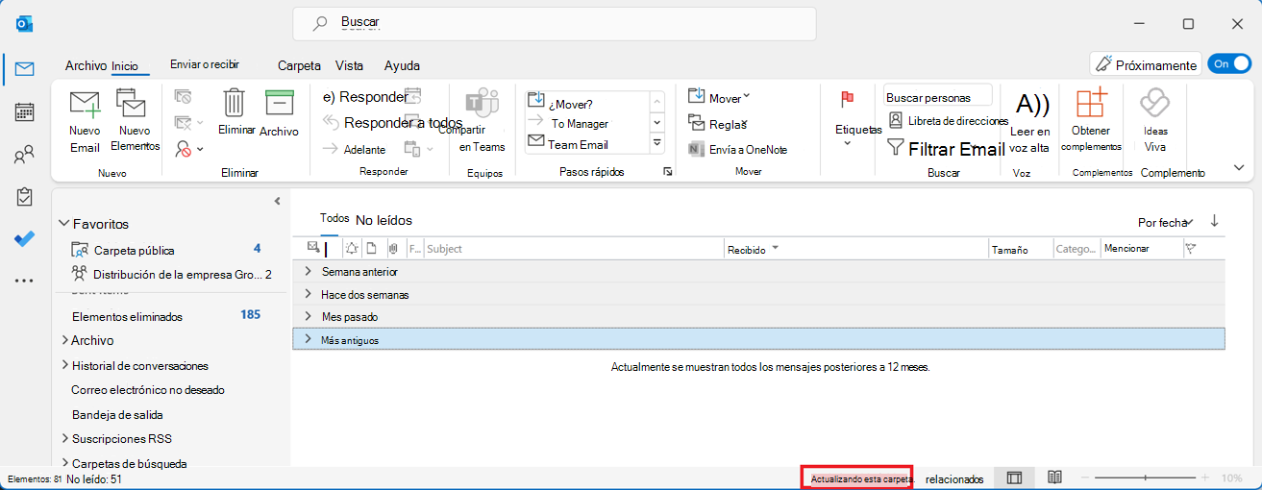Open Carpeta pública favorite
This screenshot has height=490, width=1262.
tap(135, 250)
